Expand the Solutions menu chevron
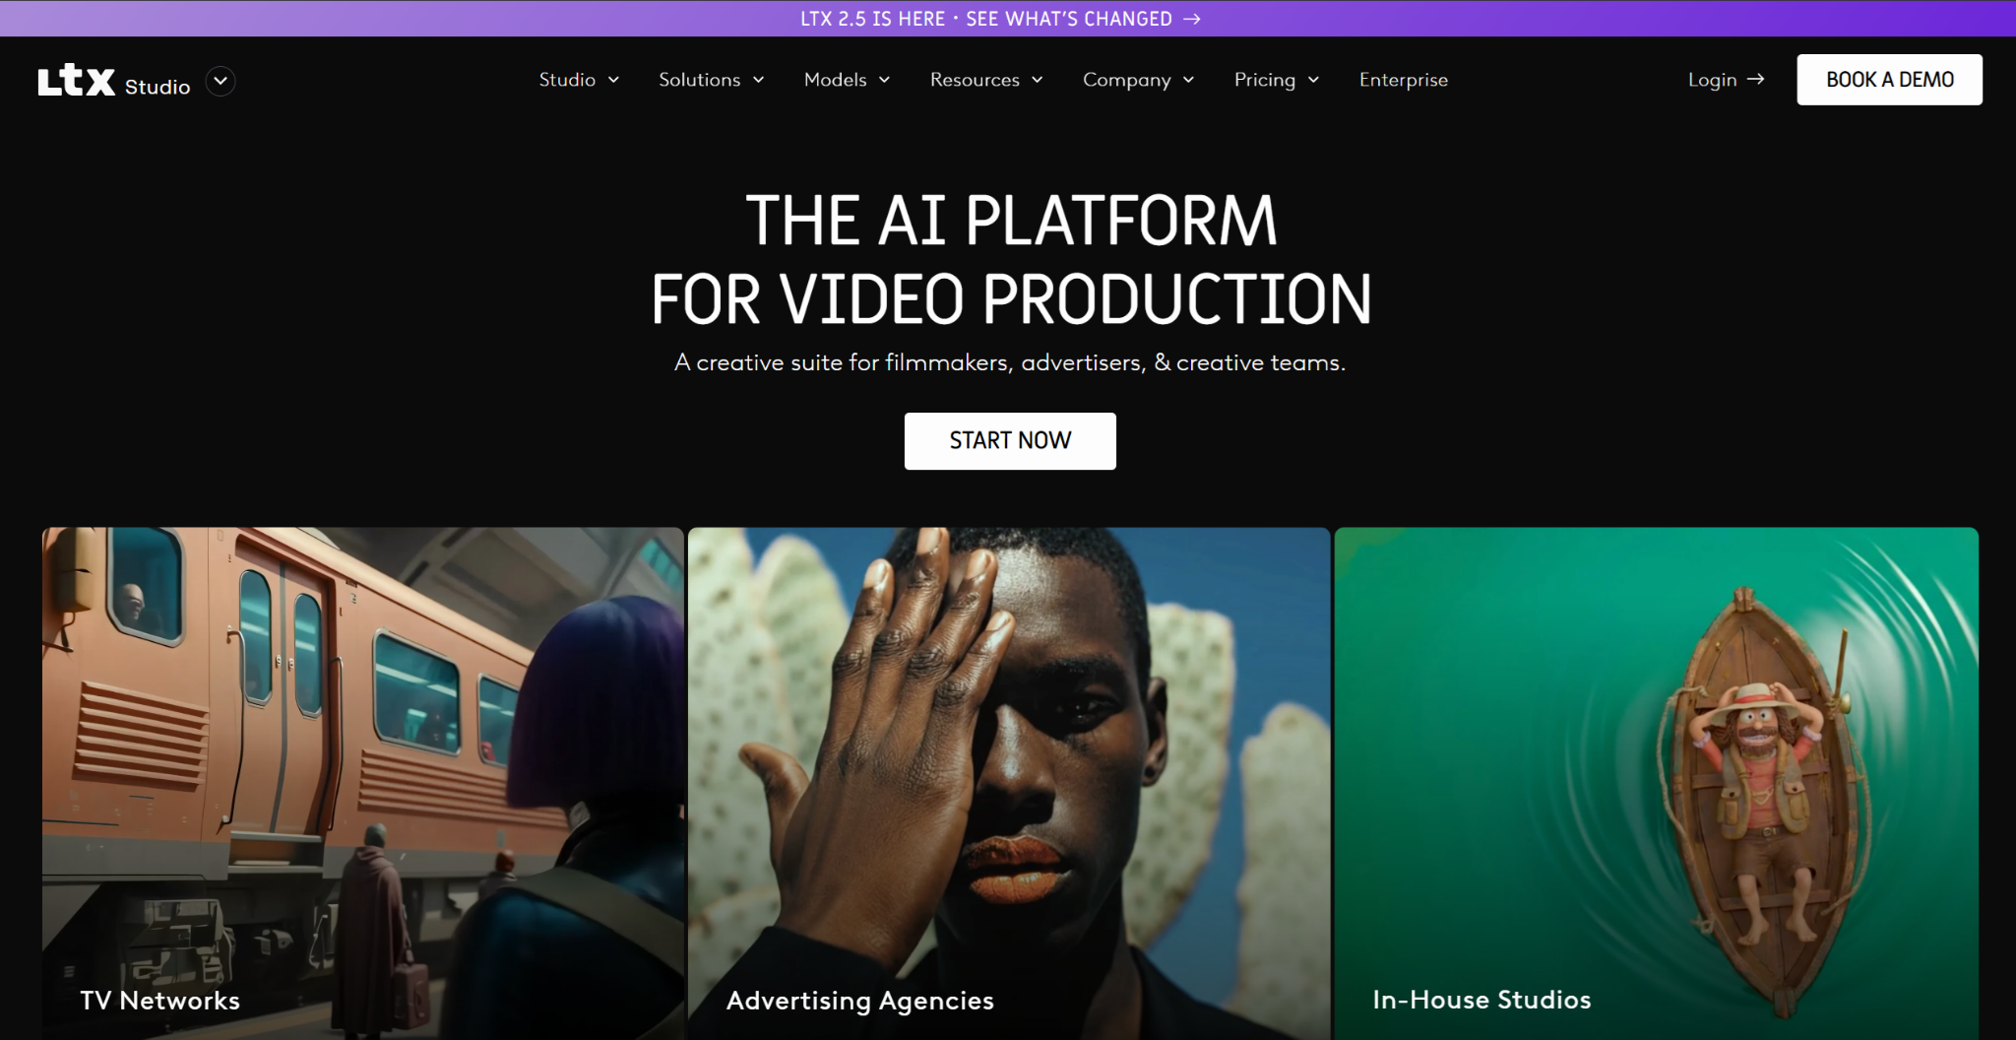The image size is (2016, 1040). [x=758, y=80]
